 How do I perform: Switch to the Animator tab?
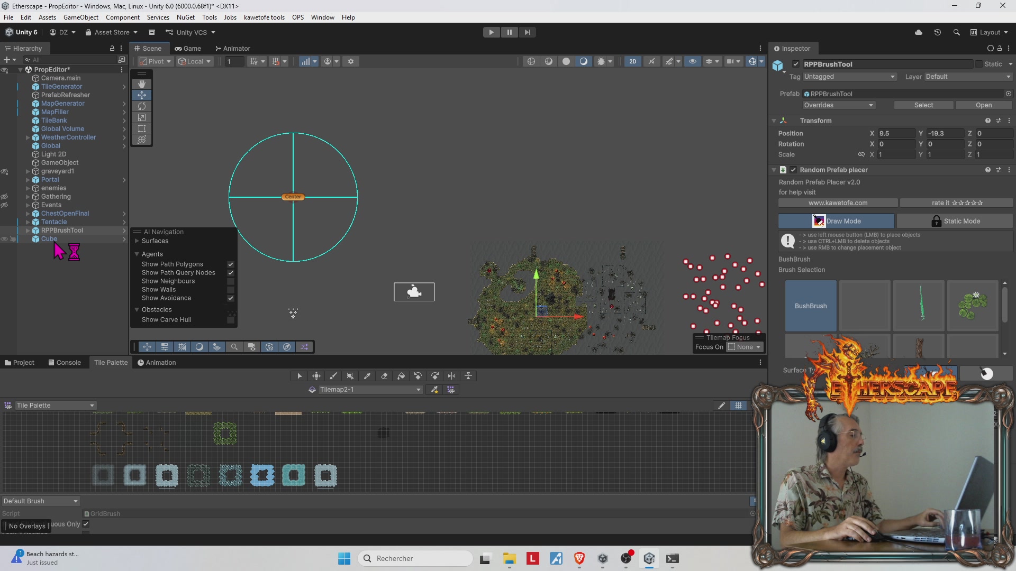tap(233, 49)
